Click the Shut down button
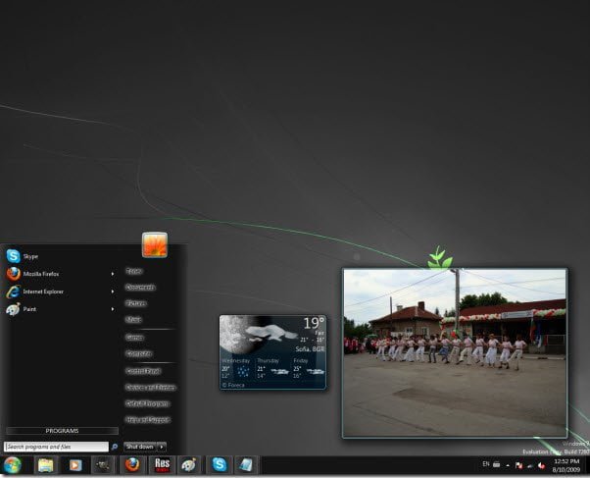 click(139, 447)
